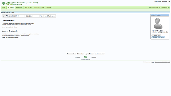Click the green Grades Garden footer logo
The width and height of the screenshot is (171, 96).
[85, 57]
